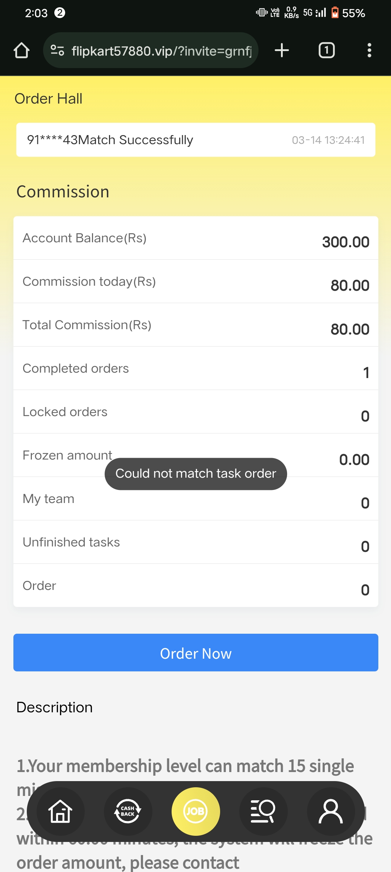Open a new browser tab
Screen dimensions: 391x872
pos(282,50)
